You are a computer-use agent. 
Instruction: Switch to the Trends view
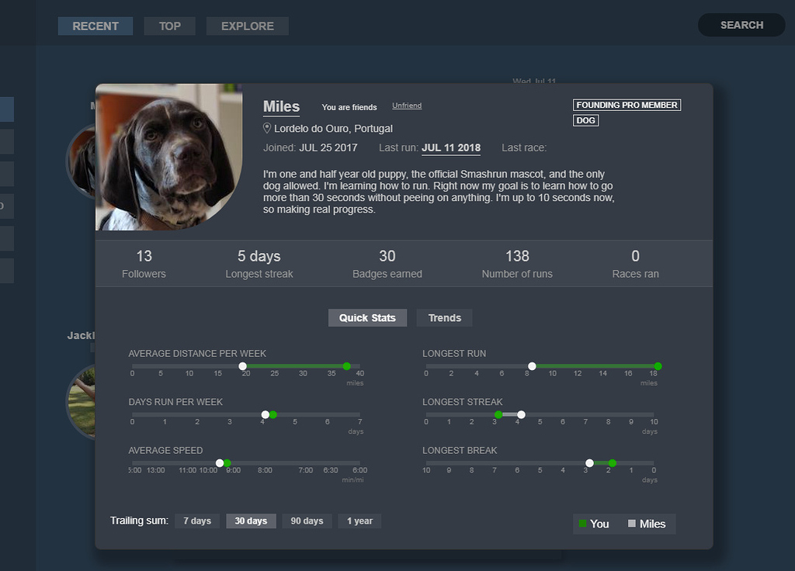[444, 317]
